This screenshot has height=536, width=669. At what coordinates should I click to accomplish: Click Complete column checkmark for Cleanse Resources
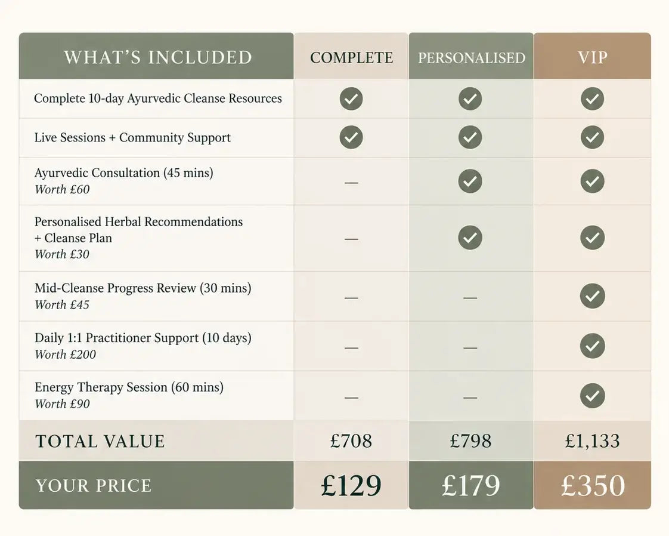pos(351,98)
